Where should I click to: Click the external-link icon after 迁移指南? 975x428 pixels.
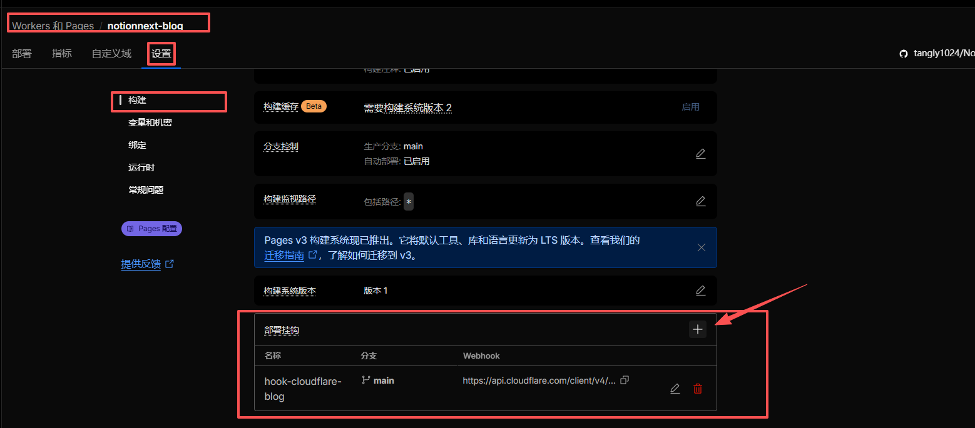pos(313,254)
